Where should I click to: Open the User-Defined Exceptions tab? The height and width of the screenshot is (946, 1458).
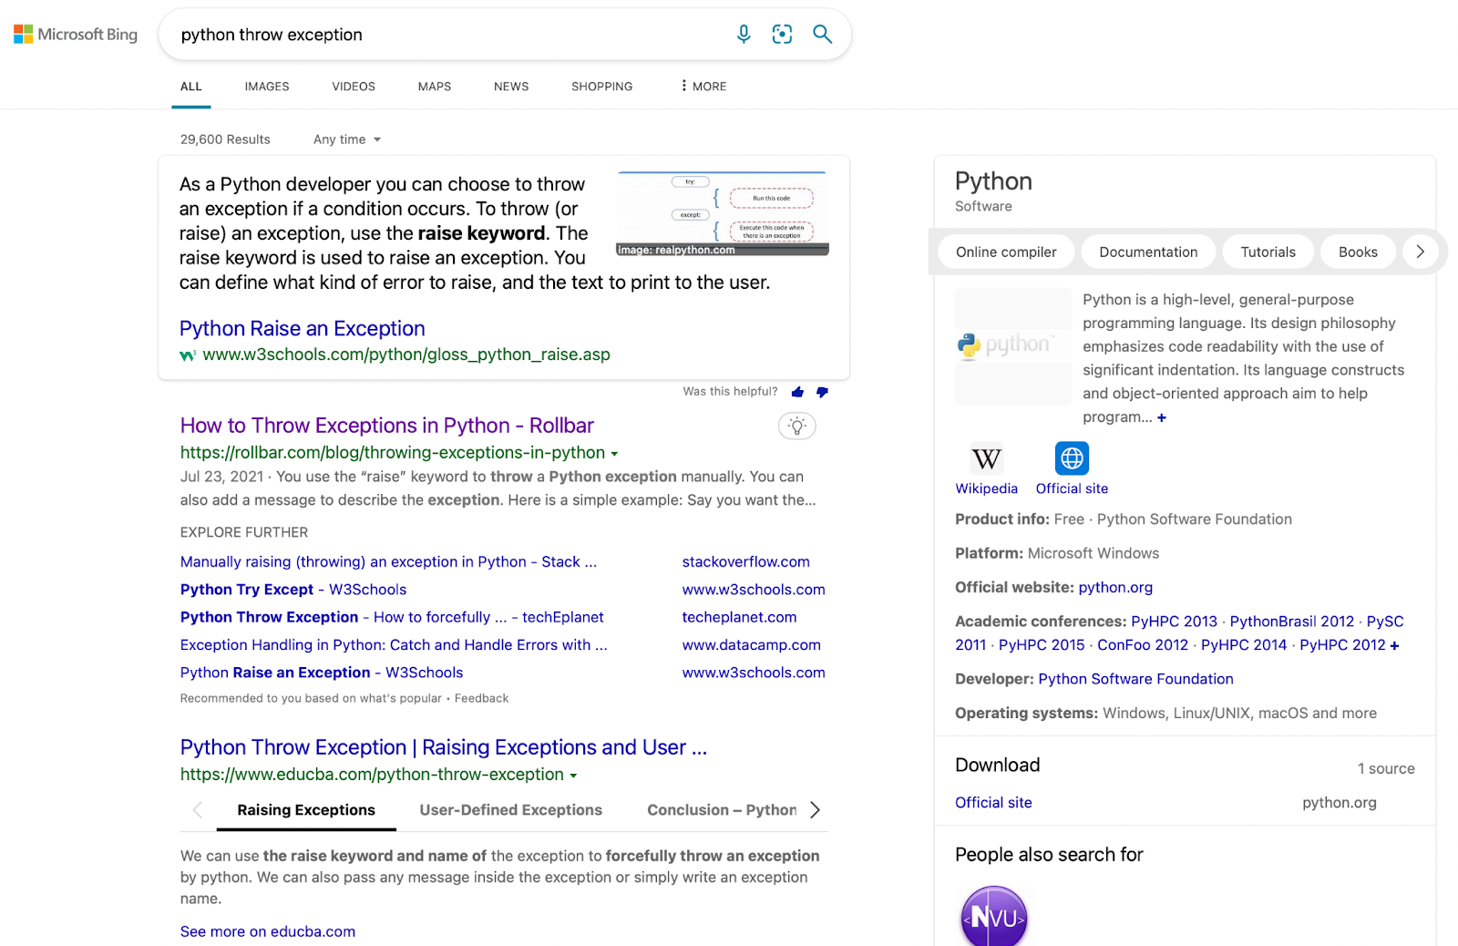(x=510, y=809)
